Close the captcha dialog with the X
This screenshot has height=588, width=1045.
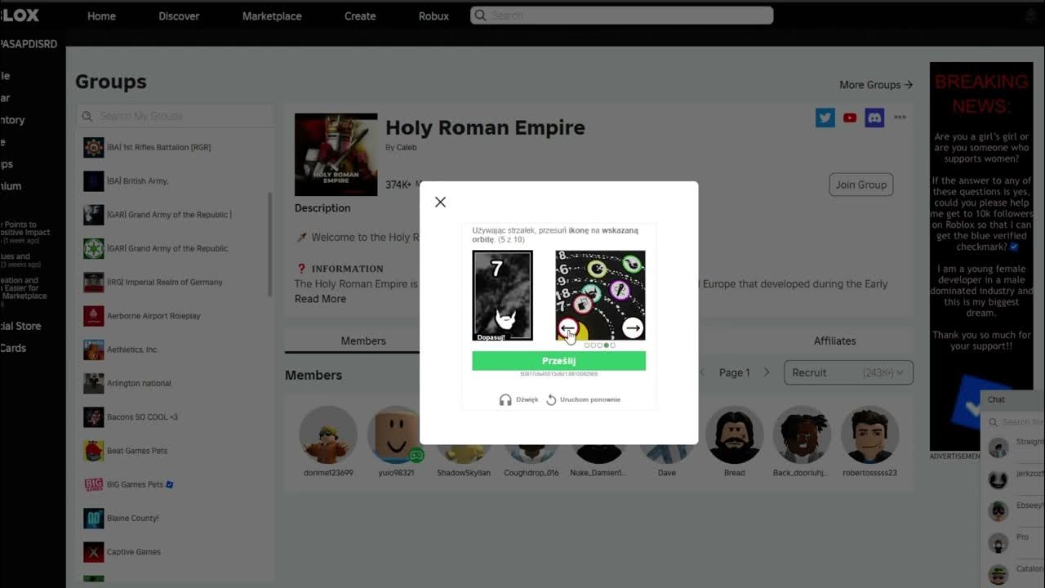440,202
